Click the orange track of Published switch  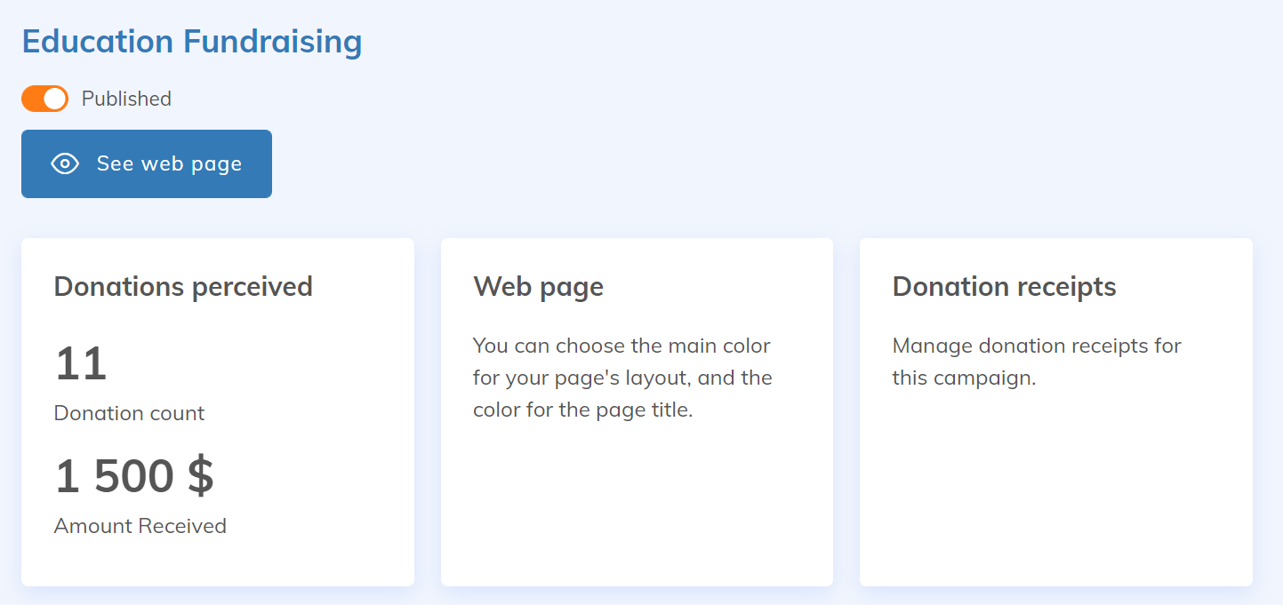point(33,99)
